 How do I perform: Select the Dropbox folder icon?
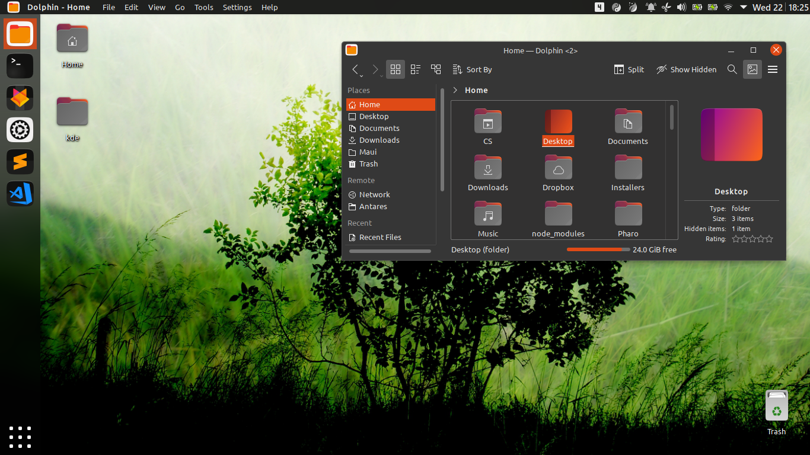(x=558, y=168)
